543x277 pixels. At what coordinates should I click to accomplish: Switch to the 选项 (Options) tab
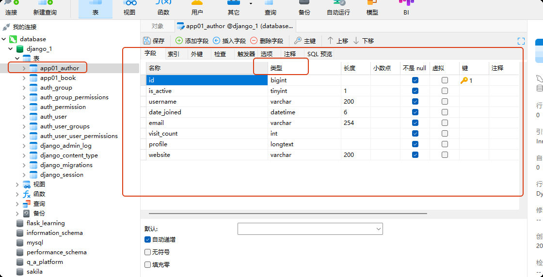(266, 54)
